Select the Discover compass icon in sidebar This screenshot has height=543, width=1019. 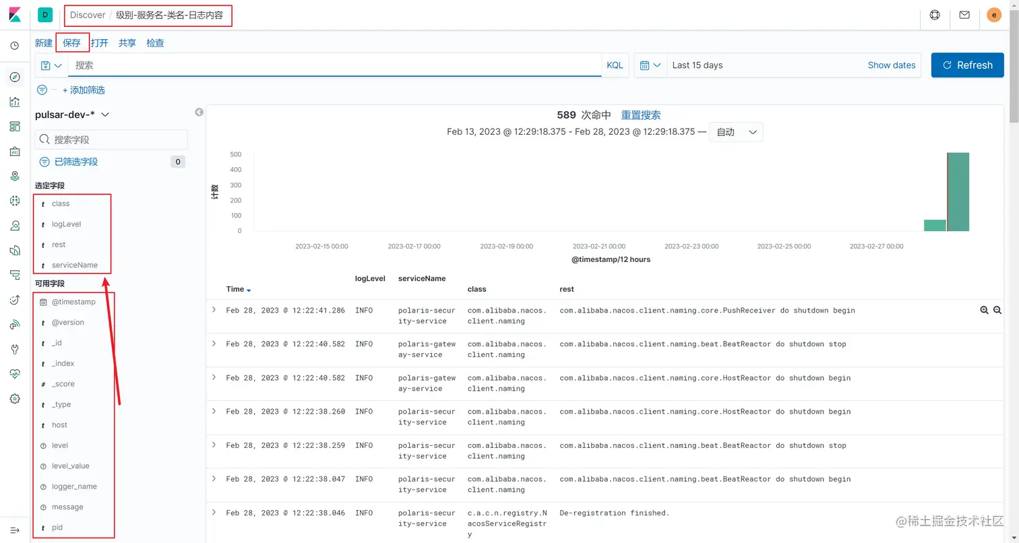[15, 77]
